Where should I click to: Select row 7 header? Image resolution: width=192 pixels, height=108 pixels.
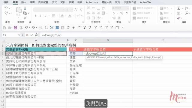coord(2,69)
